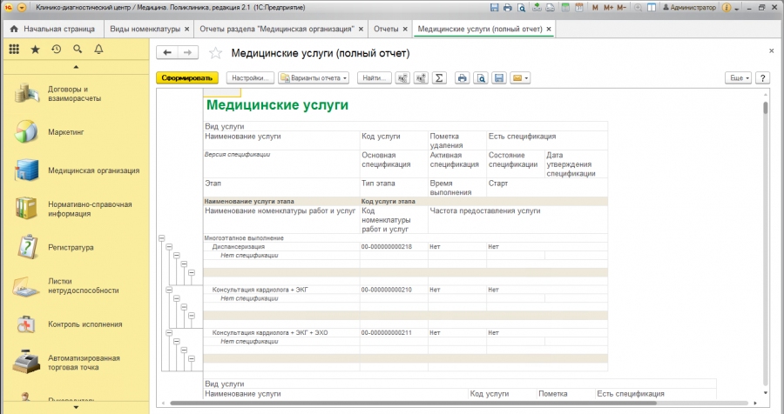This screenshot has width=784, height=414.
Task: Expand all groups in report toolbar
Action: point(421,78)
